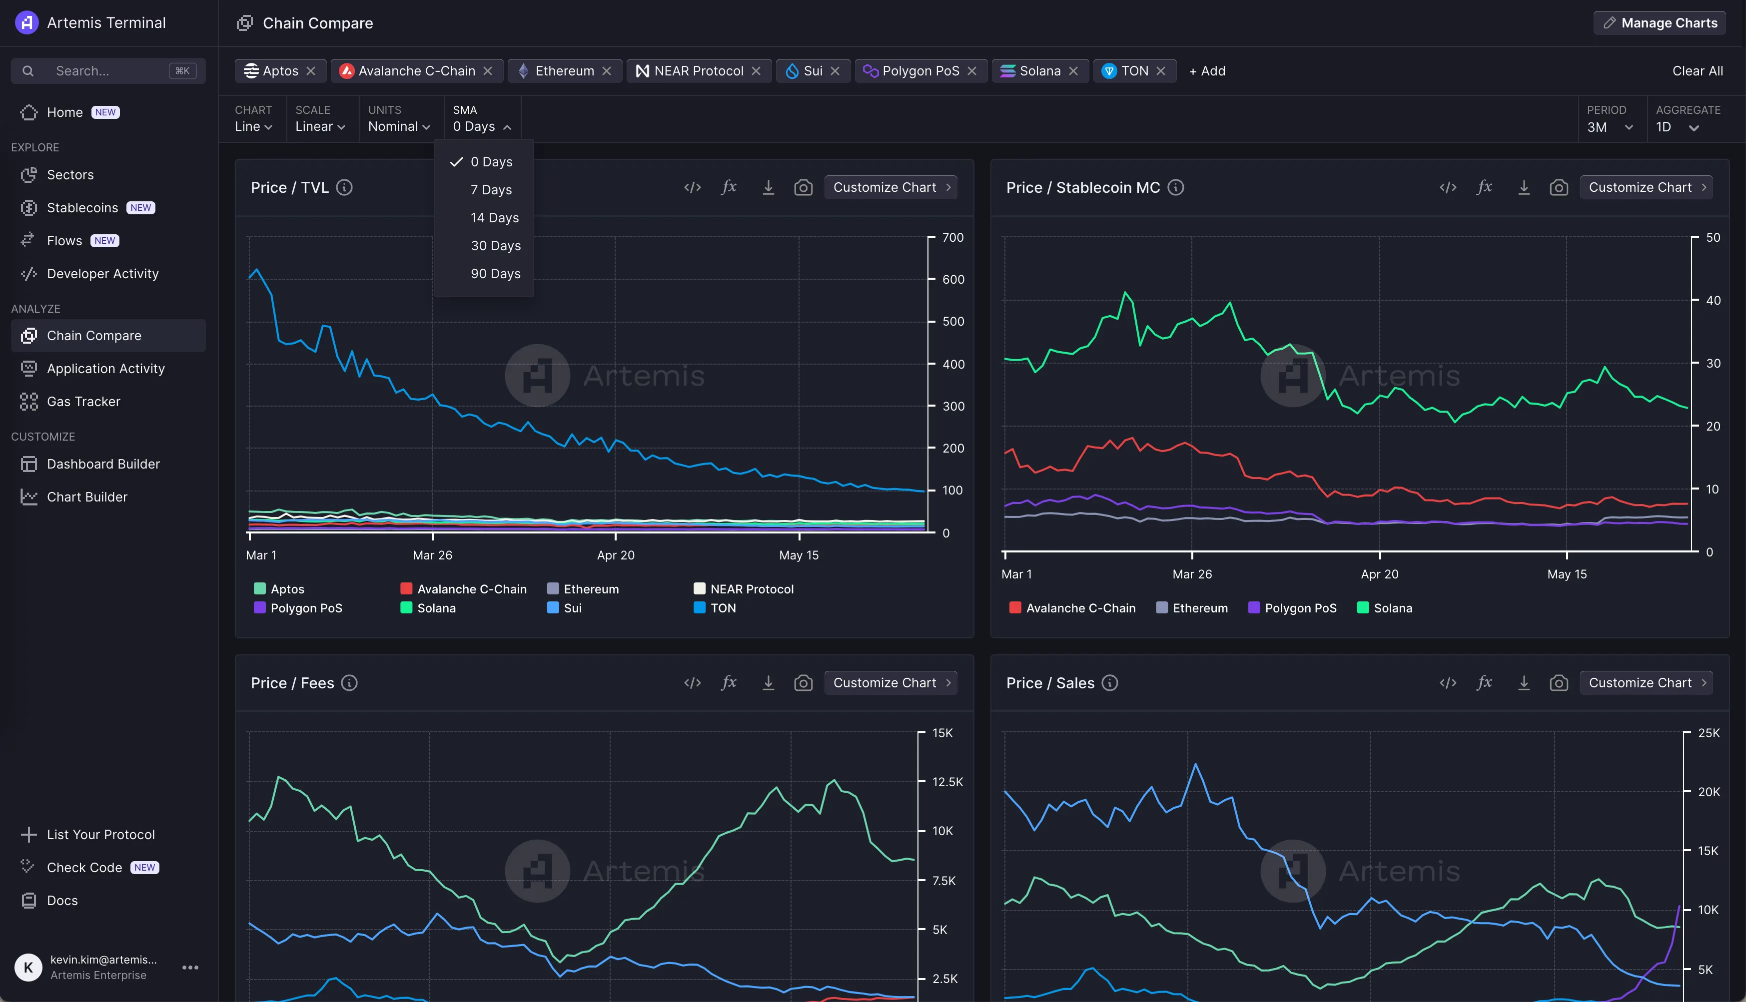Click the Artemis Terminal logo
This screenshot has height=1002, width=1746.
[27, 22]
